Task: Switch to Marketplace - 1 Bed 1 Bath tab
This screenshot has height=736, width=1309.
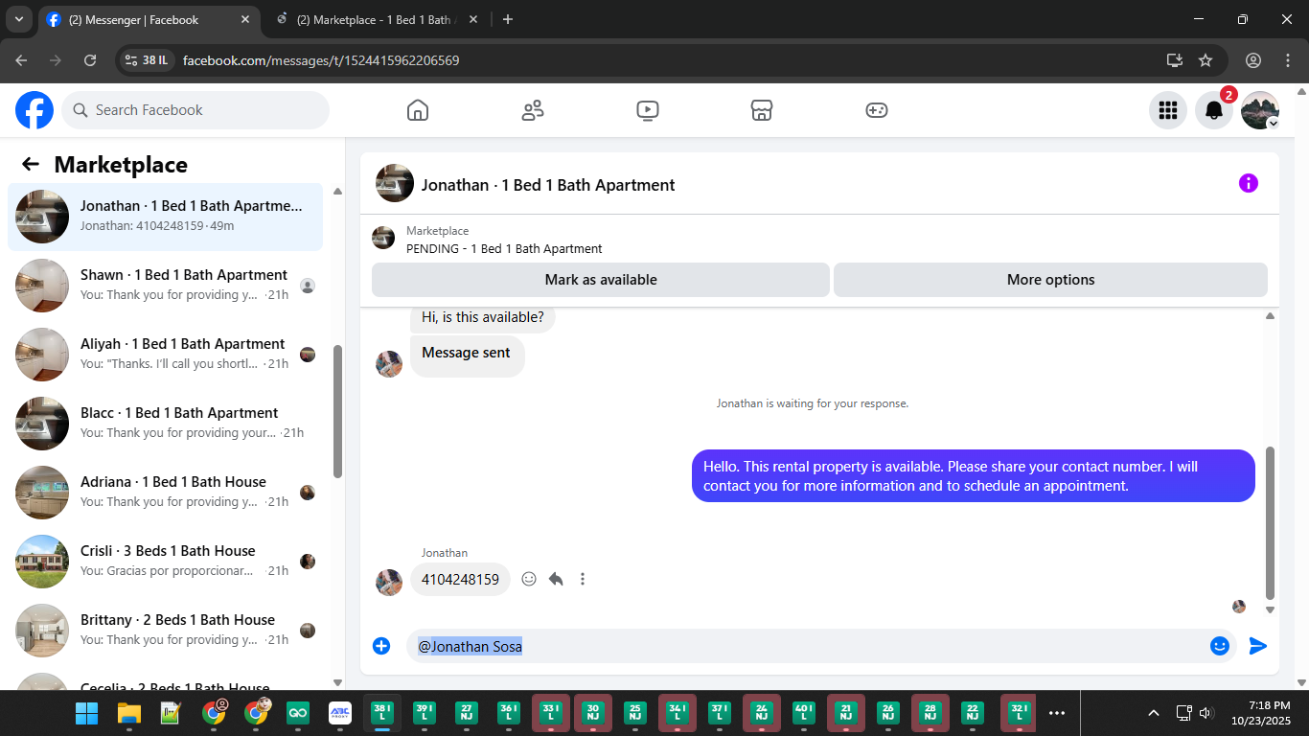Action: (x=375, y=19)
